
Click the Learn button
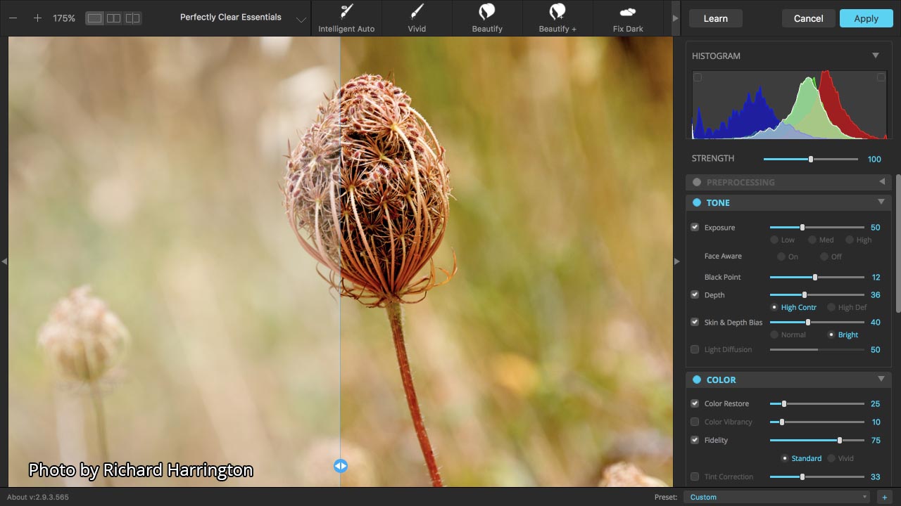tap(716, 18)
